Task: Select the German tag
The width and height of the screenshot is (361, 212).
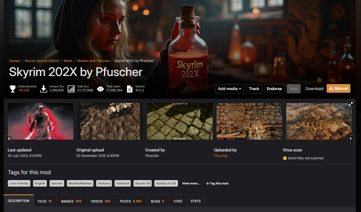Action: [57, 183]
